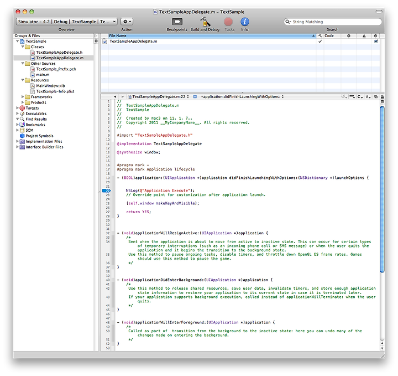Image resolution: width=398 pixels, height=376 pixels.
Task: Click the Project Symbols cube icon
Action: [x=22, y=136]
